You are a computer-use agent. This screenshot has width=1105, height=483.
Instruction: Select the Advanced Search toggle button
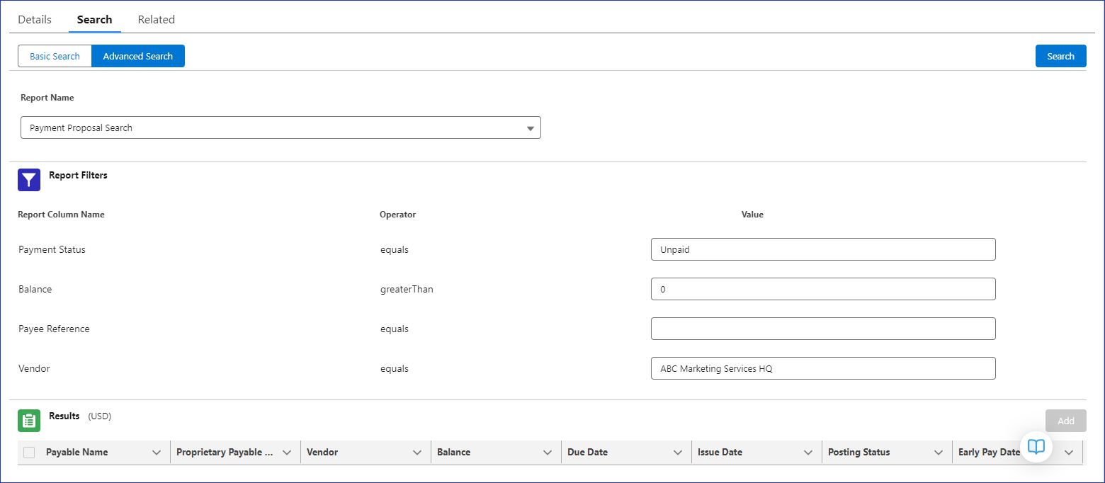click(x=138, y=56)
